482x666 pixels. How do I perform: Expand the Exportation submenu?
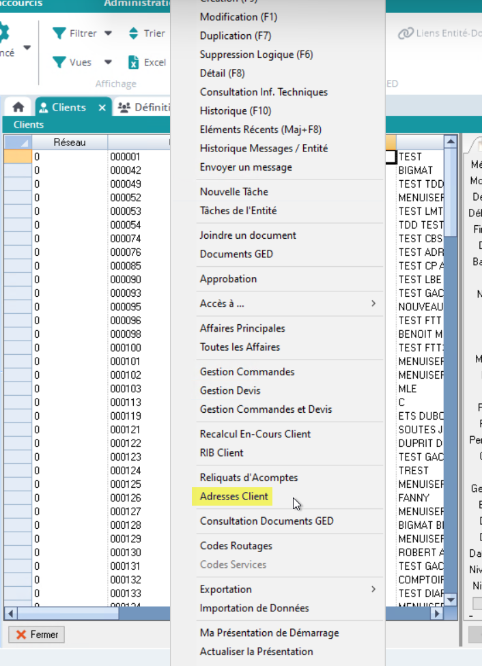tap(373, 589)
